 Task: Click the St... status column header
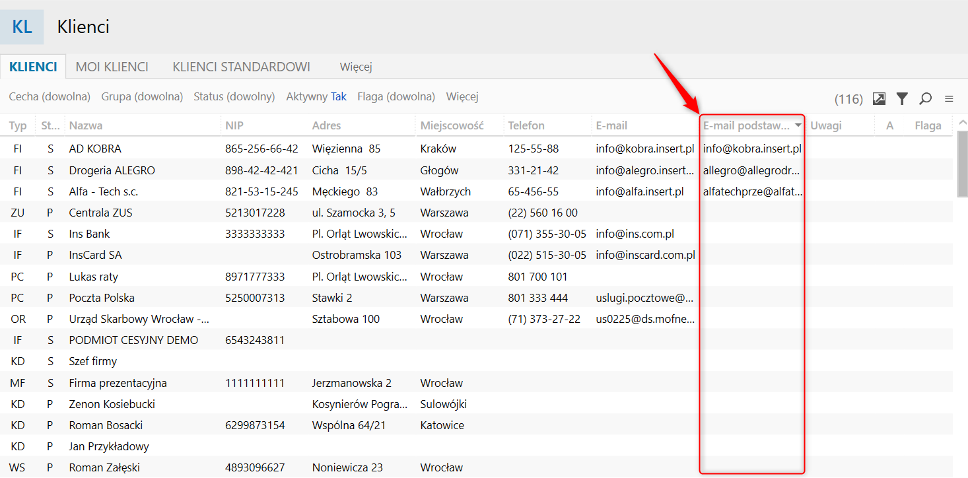pos(50,125)
